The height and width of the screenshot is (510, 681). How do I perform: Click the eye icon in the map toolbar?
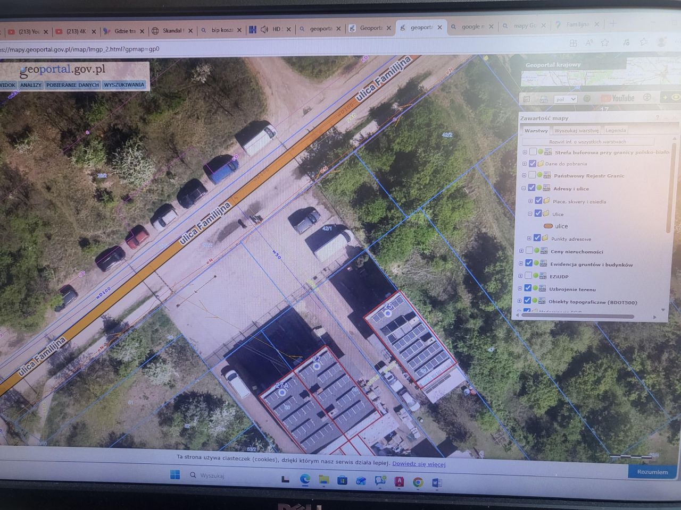[676, 97]
